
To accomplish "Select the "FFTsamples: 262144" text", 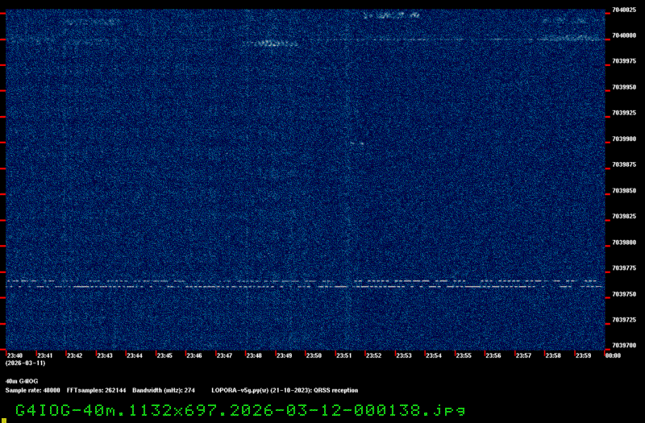I will point(96,391).
